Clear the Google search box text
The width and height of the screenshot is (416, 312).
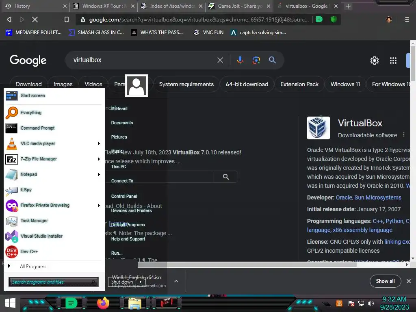tap(220, 60)
